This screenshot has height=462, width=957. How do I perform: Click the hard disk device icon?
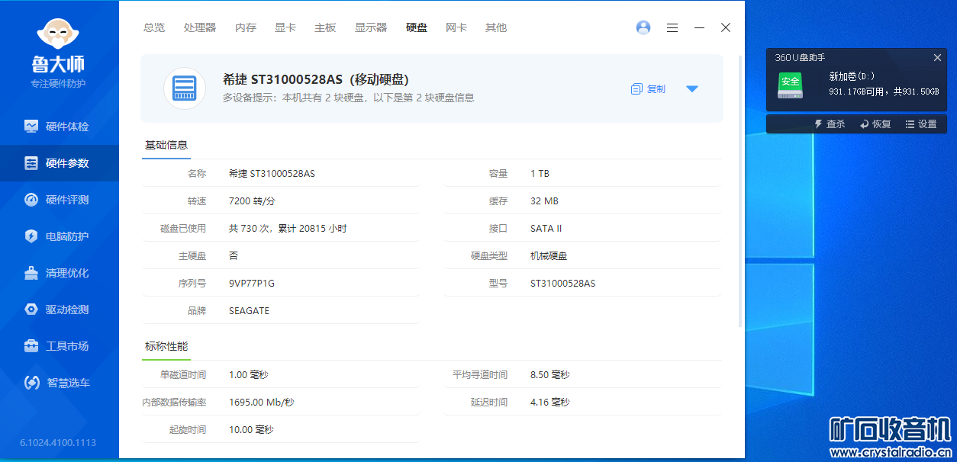(185, 88)
